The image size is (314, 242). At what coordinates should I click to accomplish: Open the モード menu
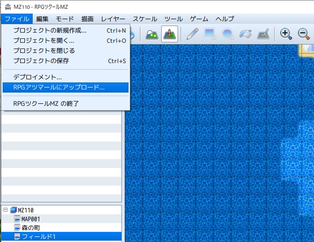pos(64,19)
